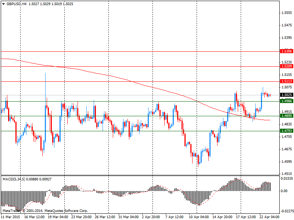Click the 0.00 MACD scale value

[284, 191]
